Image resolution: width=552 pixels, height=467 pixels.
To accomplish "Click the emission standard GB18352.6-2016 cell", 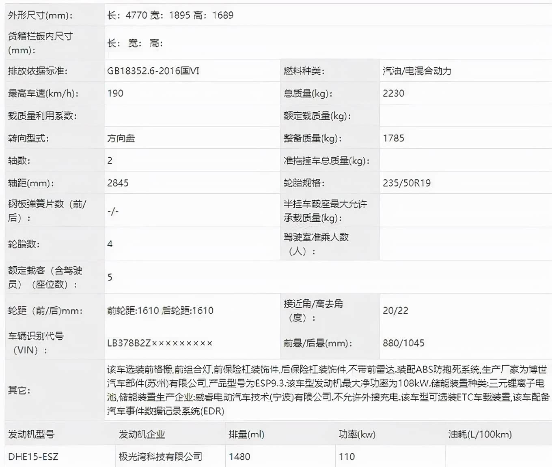I will [153, 71].
